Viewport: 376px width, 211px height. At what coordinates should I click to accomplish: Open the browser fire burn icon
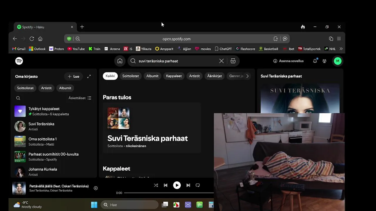tap(303, 27)
